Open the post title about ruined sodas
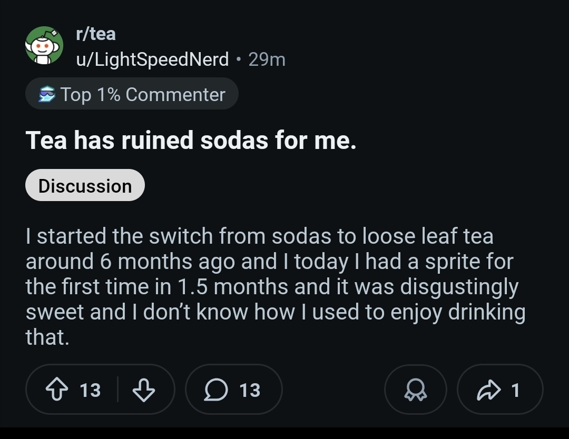 (191, 141)
